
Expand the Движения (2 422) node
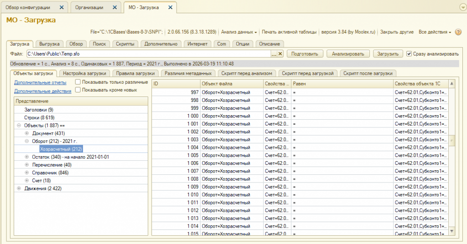point(19,188)
